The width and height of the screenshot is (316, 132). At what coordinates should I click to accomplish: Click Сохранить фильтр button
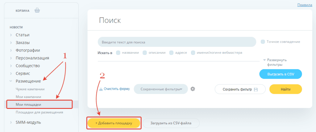point(240,89)
